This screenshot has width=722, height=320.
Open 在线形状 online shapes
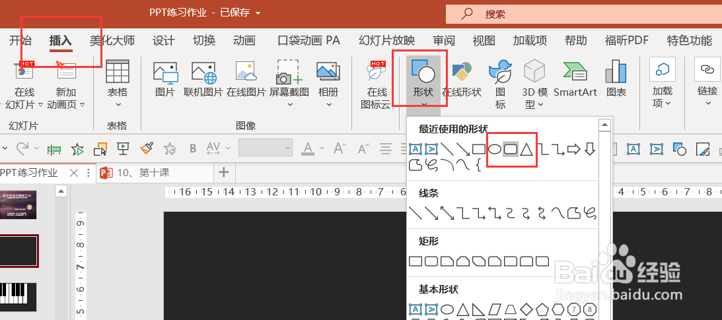coord(461,78)
